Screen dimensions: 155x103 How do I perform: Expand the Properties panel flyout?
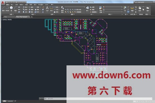(110, 14)
